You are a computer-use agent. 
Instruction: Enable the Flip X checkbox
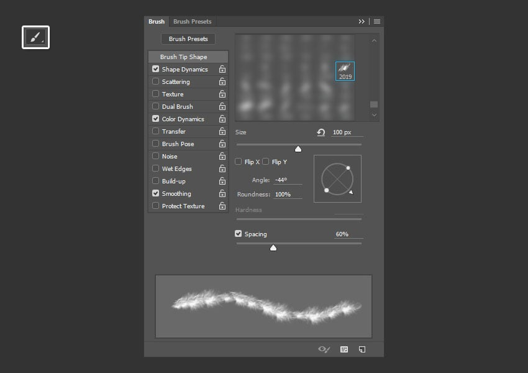click(239, 162)
